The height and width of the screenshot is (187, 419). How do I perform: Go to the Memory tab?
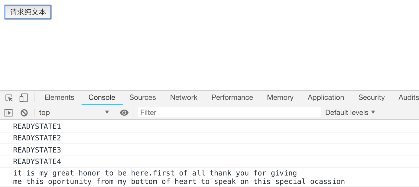280,97
